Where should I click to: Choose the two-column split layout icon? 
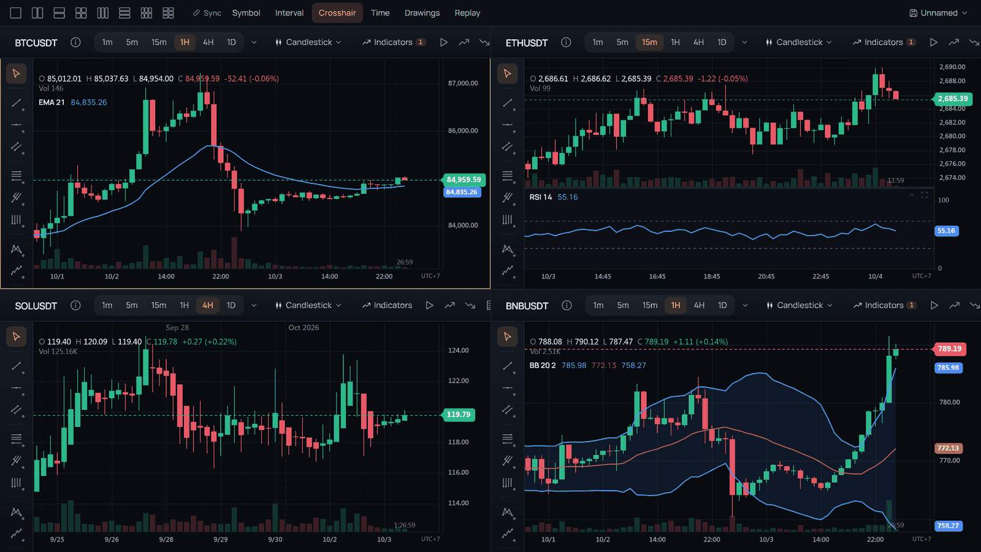pos(37,13)
